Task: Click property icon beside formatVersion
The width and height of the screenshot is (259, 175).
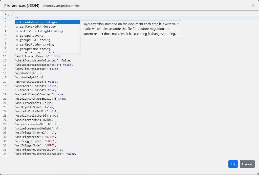Action: click(17, 22)
